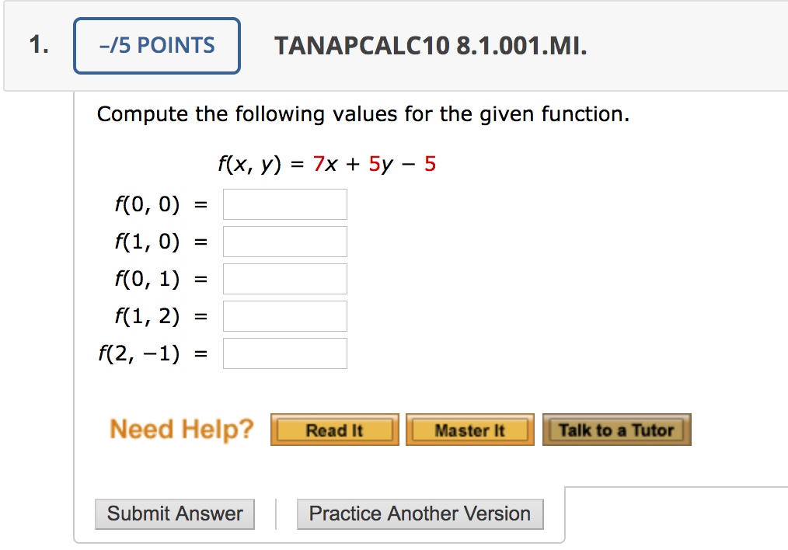The image size is (788, 550).
Task: Click the -/5 POINTS score badge
Action: coord(156,46)
